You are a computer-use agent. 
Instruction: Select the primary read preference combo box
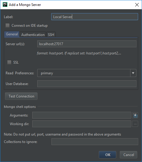pos(87,73)
